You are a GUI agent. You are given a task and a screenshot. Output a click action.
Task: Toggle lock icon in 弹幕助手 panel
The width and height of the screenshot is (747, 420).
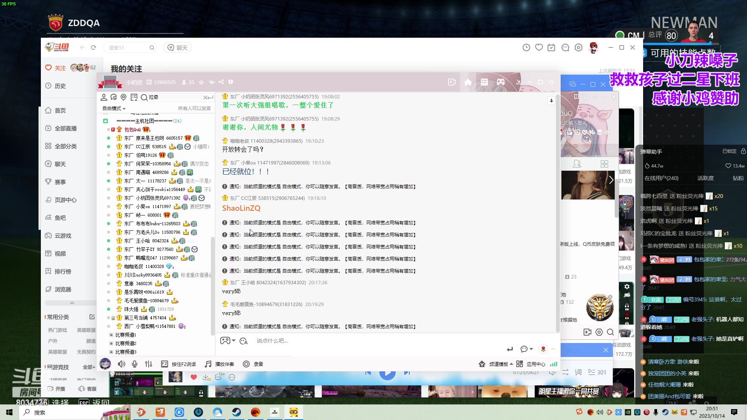click(x=743, y=151)
